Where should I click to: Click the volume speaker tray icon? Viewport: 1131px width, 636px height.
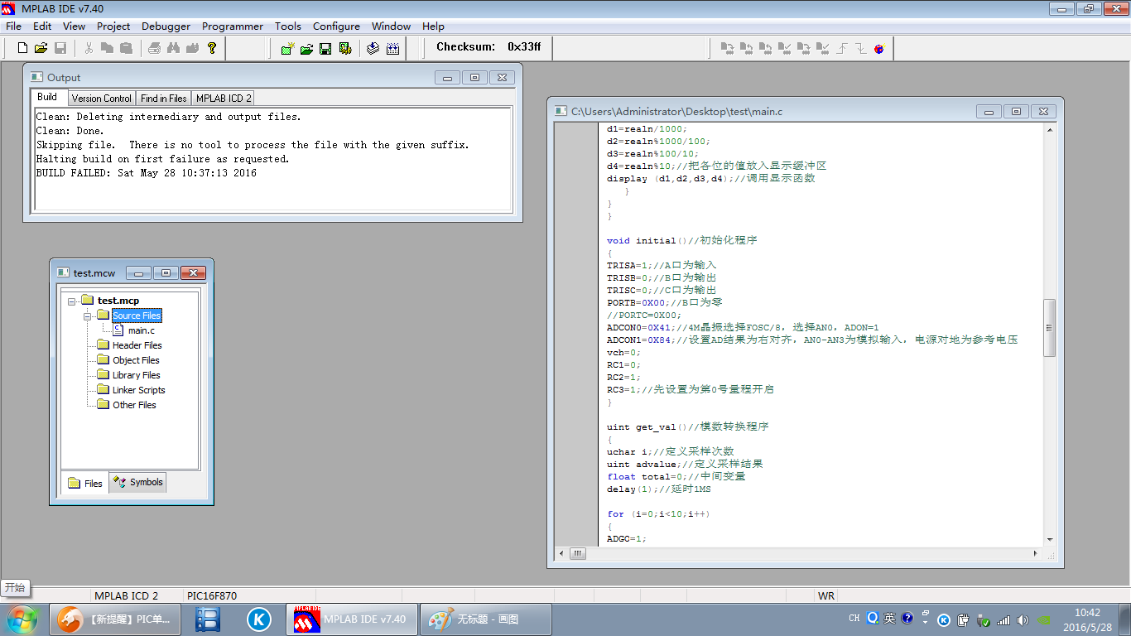1023,619
